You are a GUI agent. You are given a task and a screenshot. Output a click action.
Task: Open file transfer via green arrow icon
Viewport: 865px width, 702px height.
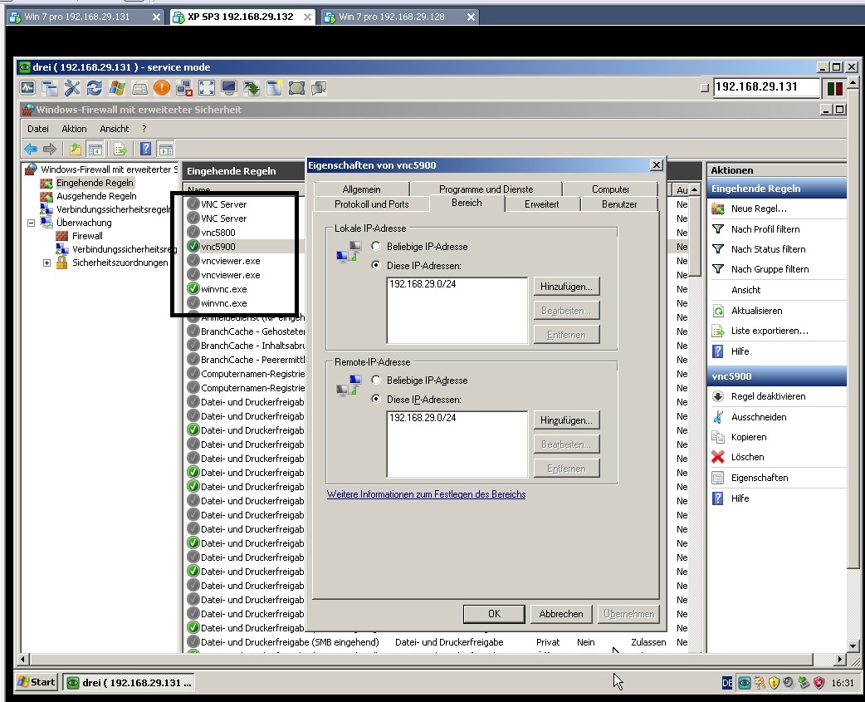coord(252,88)
